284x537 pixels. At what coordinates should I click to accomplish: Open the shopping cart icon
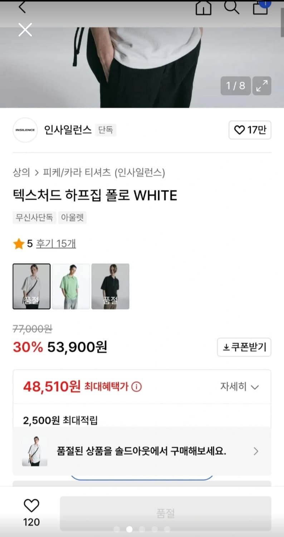[260, 8]
